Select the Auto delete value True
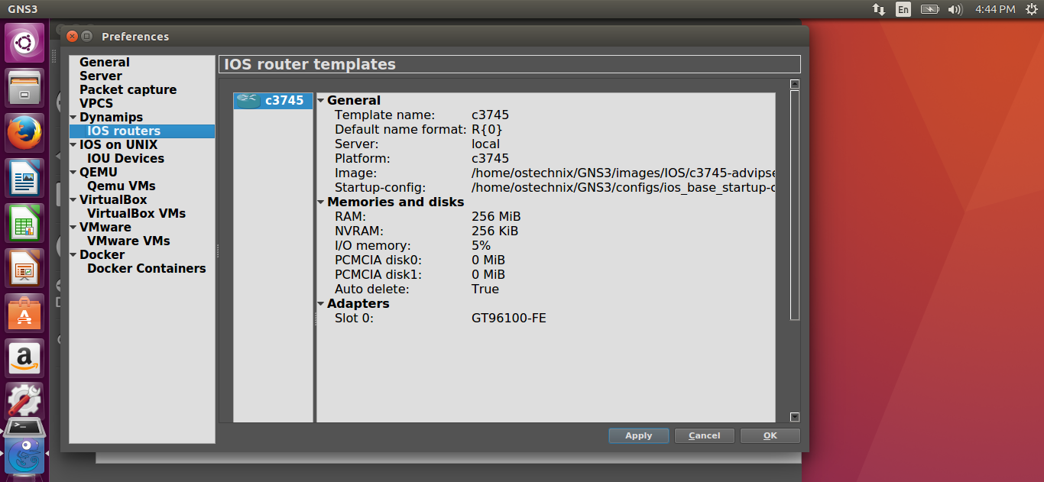Screen dimensions: 1044x482 tap(485, 290)
